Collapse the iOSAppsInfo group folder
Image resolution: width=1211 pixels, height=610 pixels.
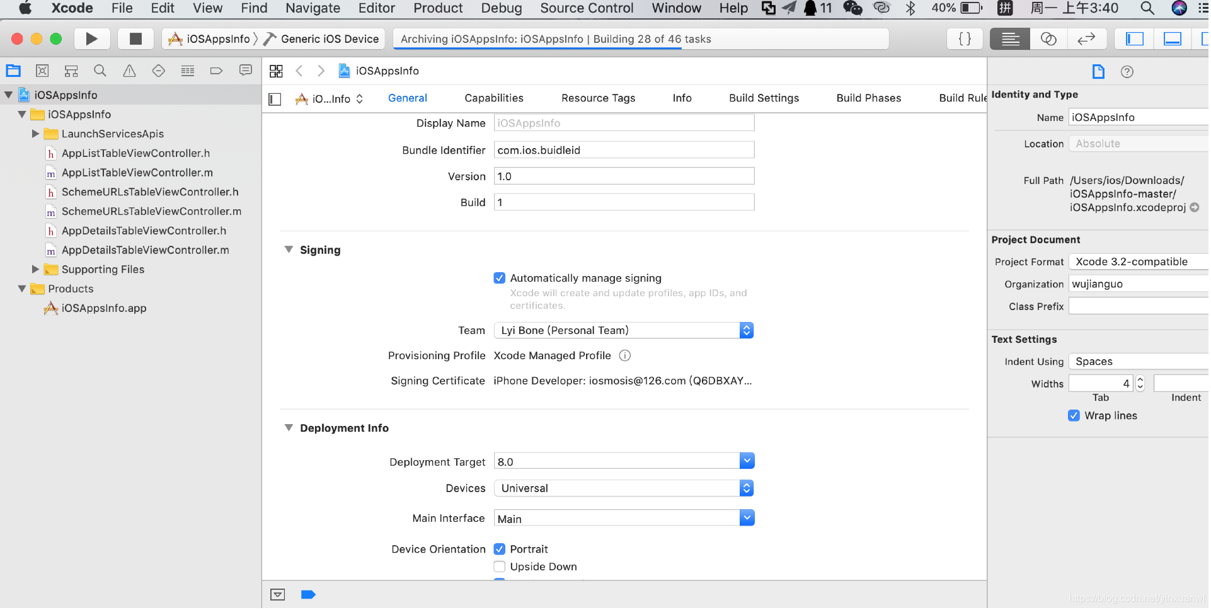22,115
